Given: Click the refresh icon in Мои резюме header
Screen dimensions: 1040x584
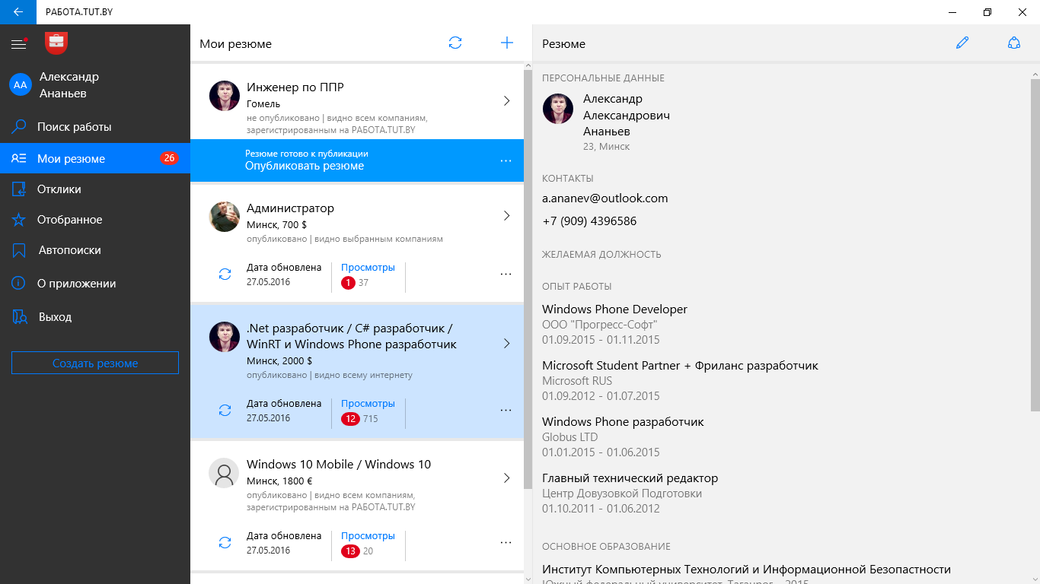Looking at the screenshot, I should (x=455, y=43).
